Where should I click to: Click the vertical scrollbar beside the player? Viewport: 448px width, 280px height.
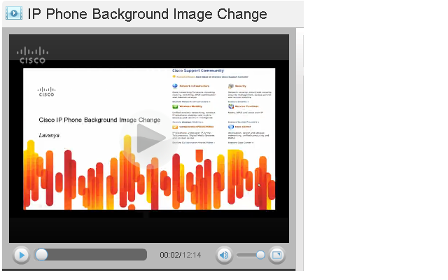tap(300, 148)
